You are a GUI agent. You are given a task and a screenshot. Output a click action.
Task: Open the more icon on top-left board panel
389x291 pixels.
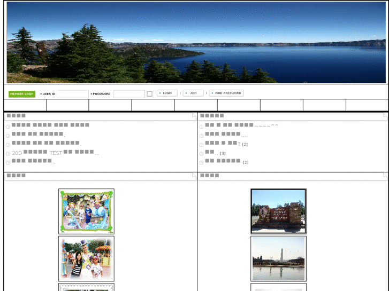coord(194,115)
